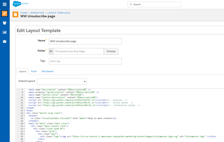Go to MARKETING breadcrumb link
The height and width of the screenshot is (142, 224).
pos(37,13)
